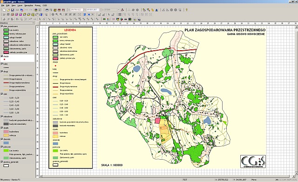298x182 pixels.
Task: Select 'budynek mieszkalny' in layers panel
Action: pos(18,124)
